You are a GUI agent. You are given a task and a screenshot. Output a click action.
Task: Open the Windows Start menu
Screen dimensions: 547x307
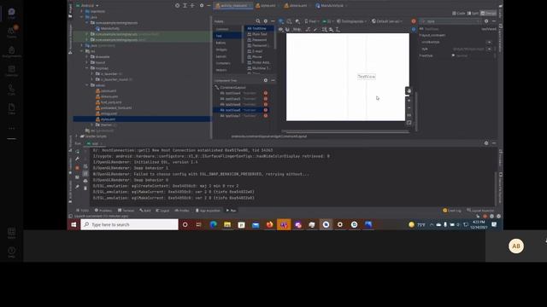(x=74, y=224)
